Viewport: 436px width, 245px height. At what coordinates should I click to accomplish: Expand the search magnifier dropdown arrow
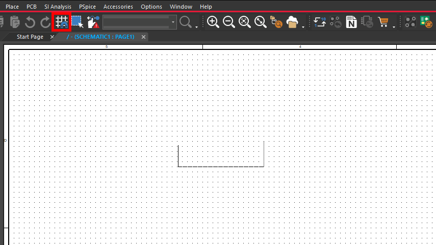pos(197,26)
